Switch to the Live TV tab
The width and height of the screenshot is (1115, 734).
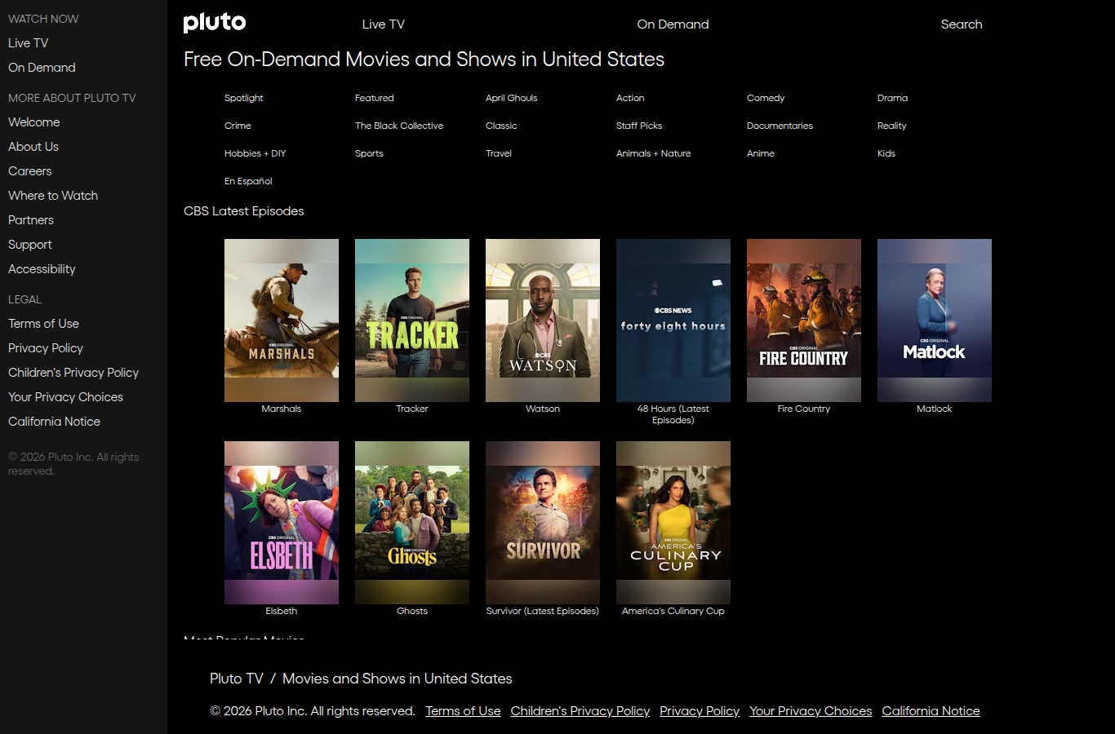(383, 24)
